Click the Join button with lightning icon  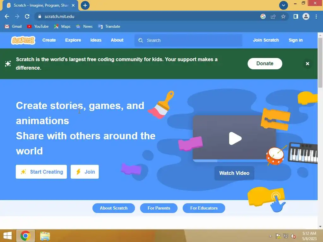(x=85, y=172)
